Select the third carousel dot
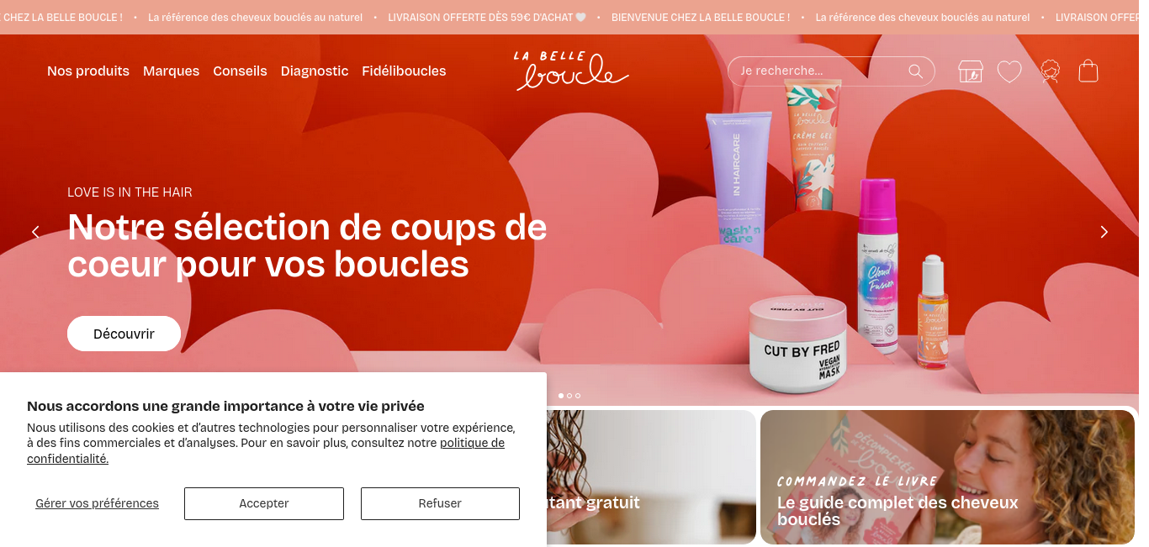Screen dimensions: 1149x547 [578, 396]
